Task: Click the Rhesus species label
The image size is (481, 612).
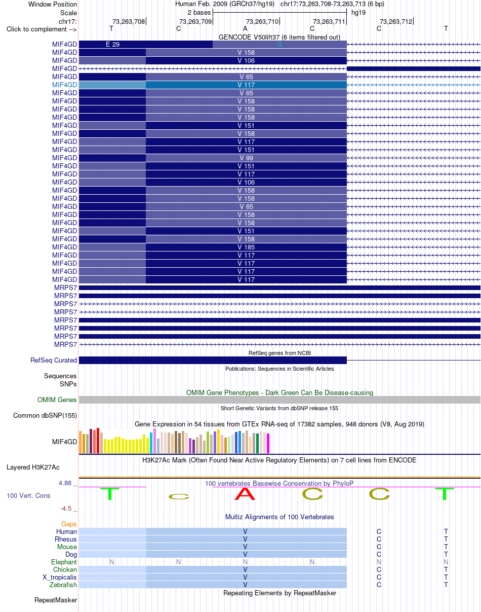Action: click(x=66, y=539)
